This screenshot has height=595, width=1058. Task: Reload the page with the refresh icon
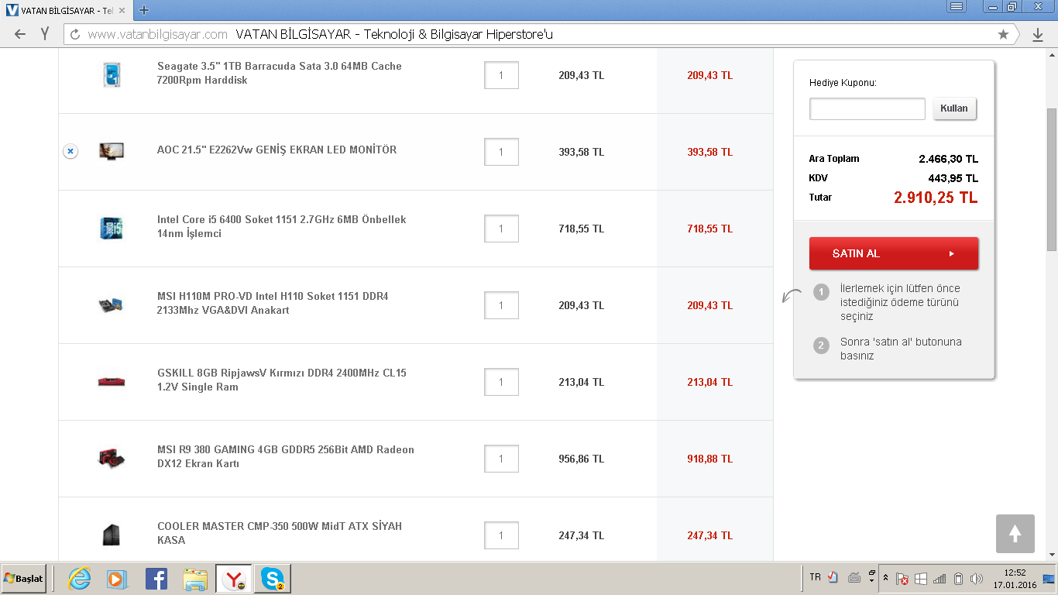[75, 34]
